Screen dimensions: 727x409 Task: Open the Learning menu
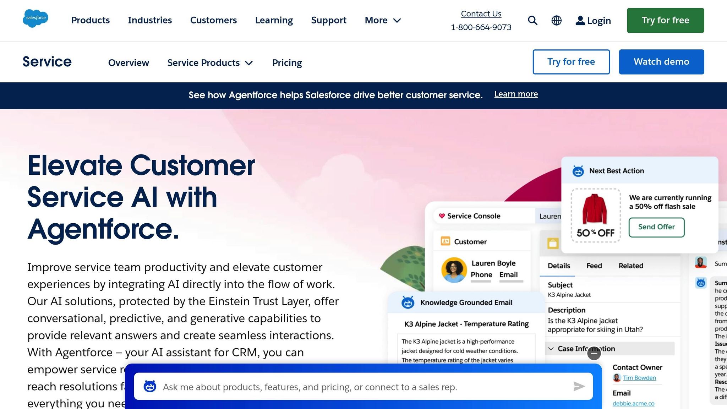[x=274, y=20]
